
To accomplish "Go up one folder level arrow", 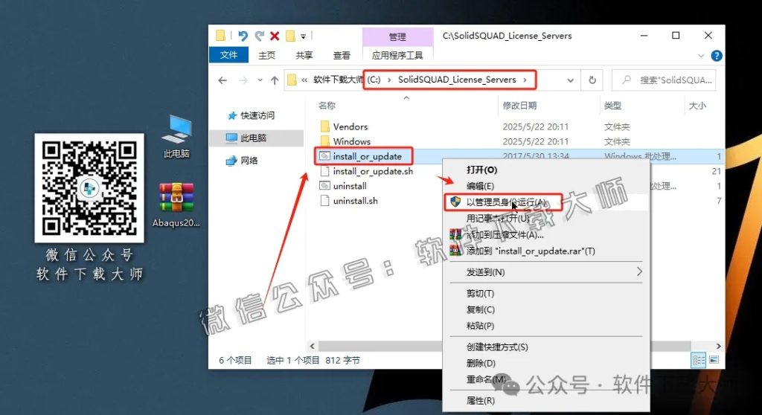I will [275, 80].
